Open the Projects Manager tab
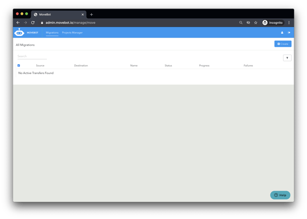The width and height of the screenshot is (307, 219). coord(72,33)
